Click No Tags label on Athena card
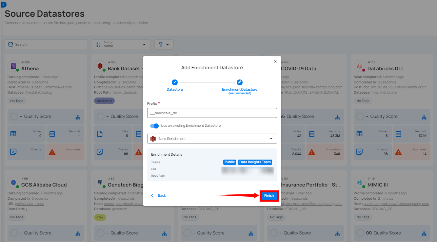 17,101
